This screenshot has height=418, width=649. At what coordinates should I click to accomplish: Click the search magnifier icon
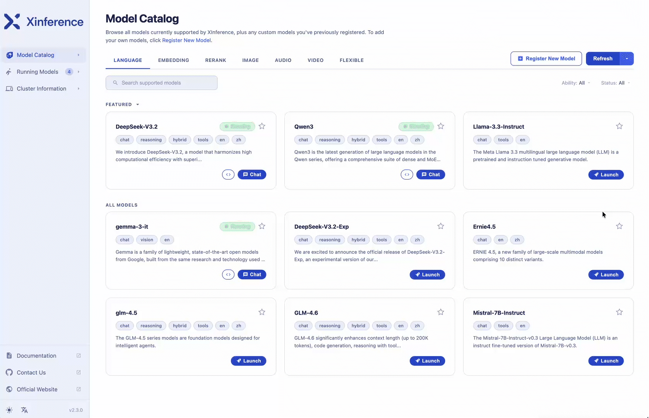pyautogui.click(x=115, y=82)
